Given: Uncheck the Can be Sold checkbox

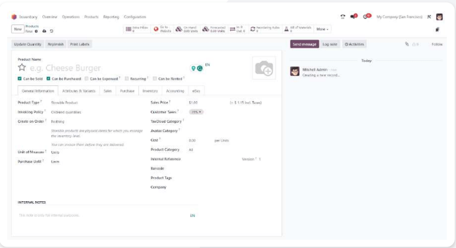Looking at the screenshot, I should coord(19,78).
